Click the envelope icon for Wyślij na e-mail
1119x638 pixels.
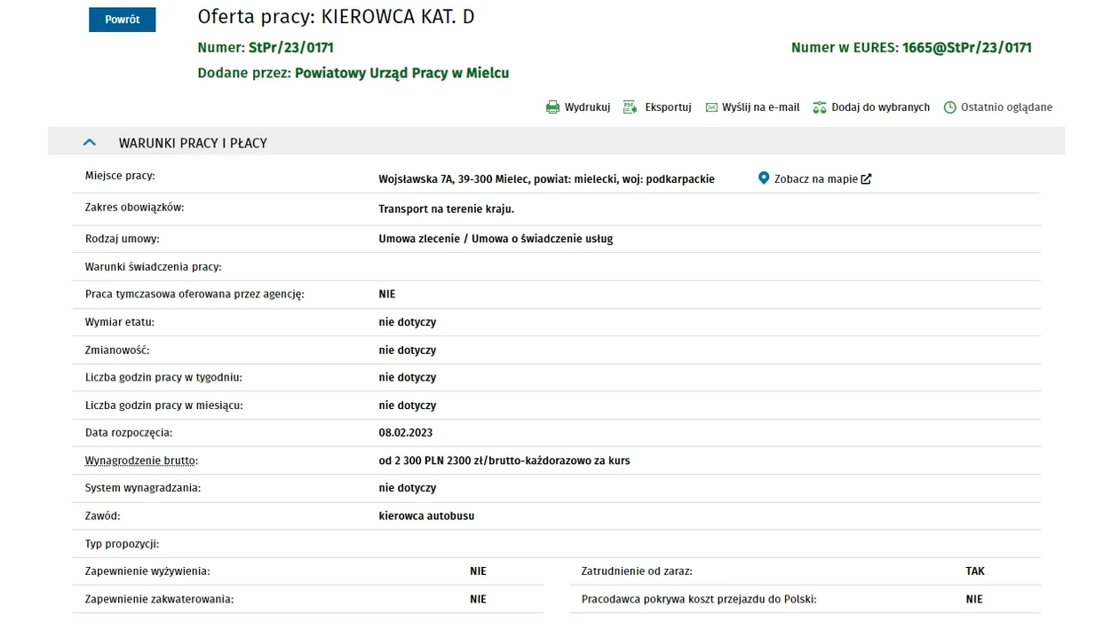click(711, 107)
